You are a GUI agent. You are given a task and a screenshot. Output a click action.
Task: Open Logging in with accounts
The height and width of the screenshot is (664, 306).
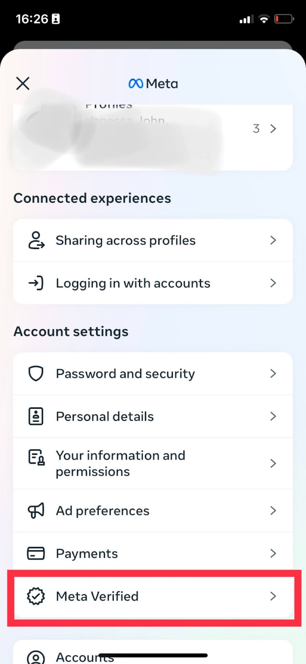click(x=153, y=283)
